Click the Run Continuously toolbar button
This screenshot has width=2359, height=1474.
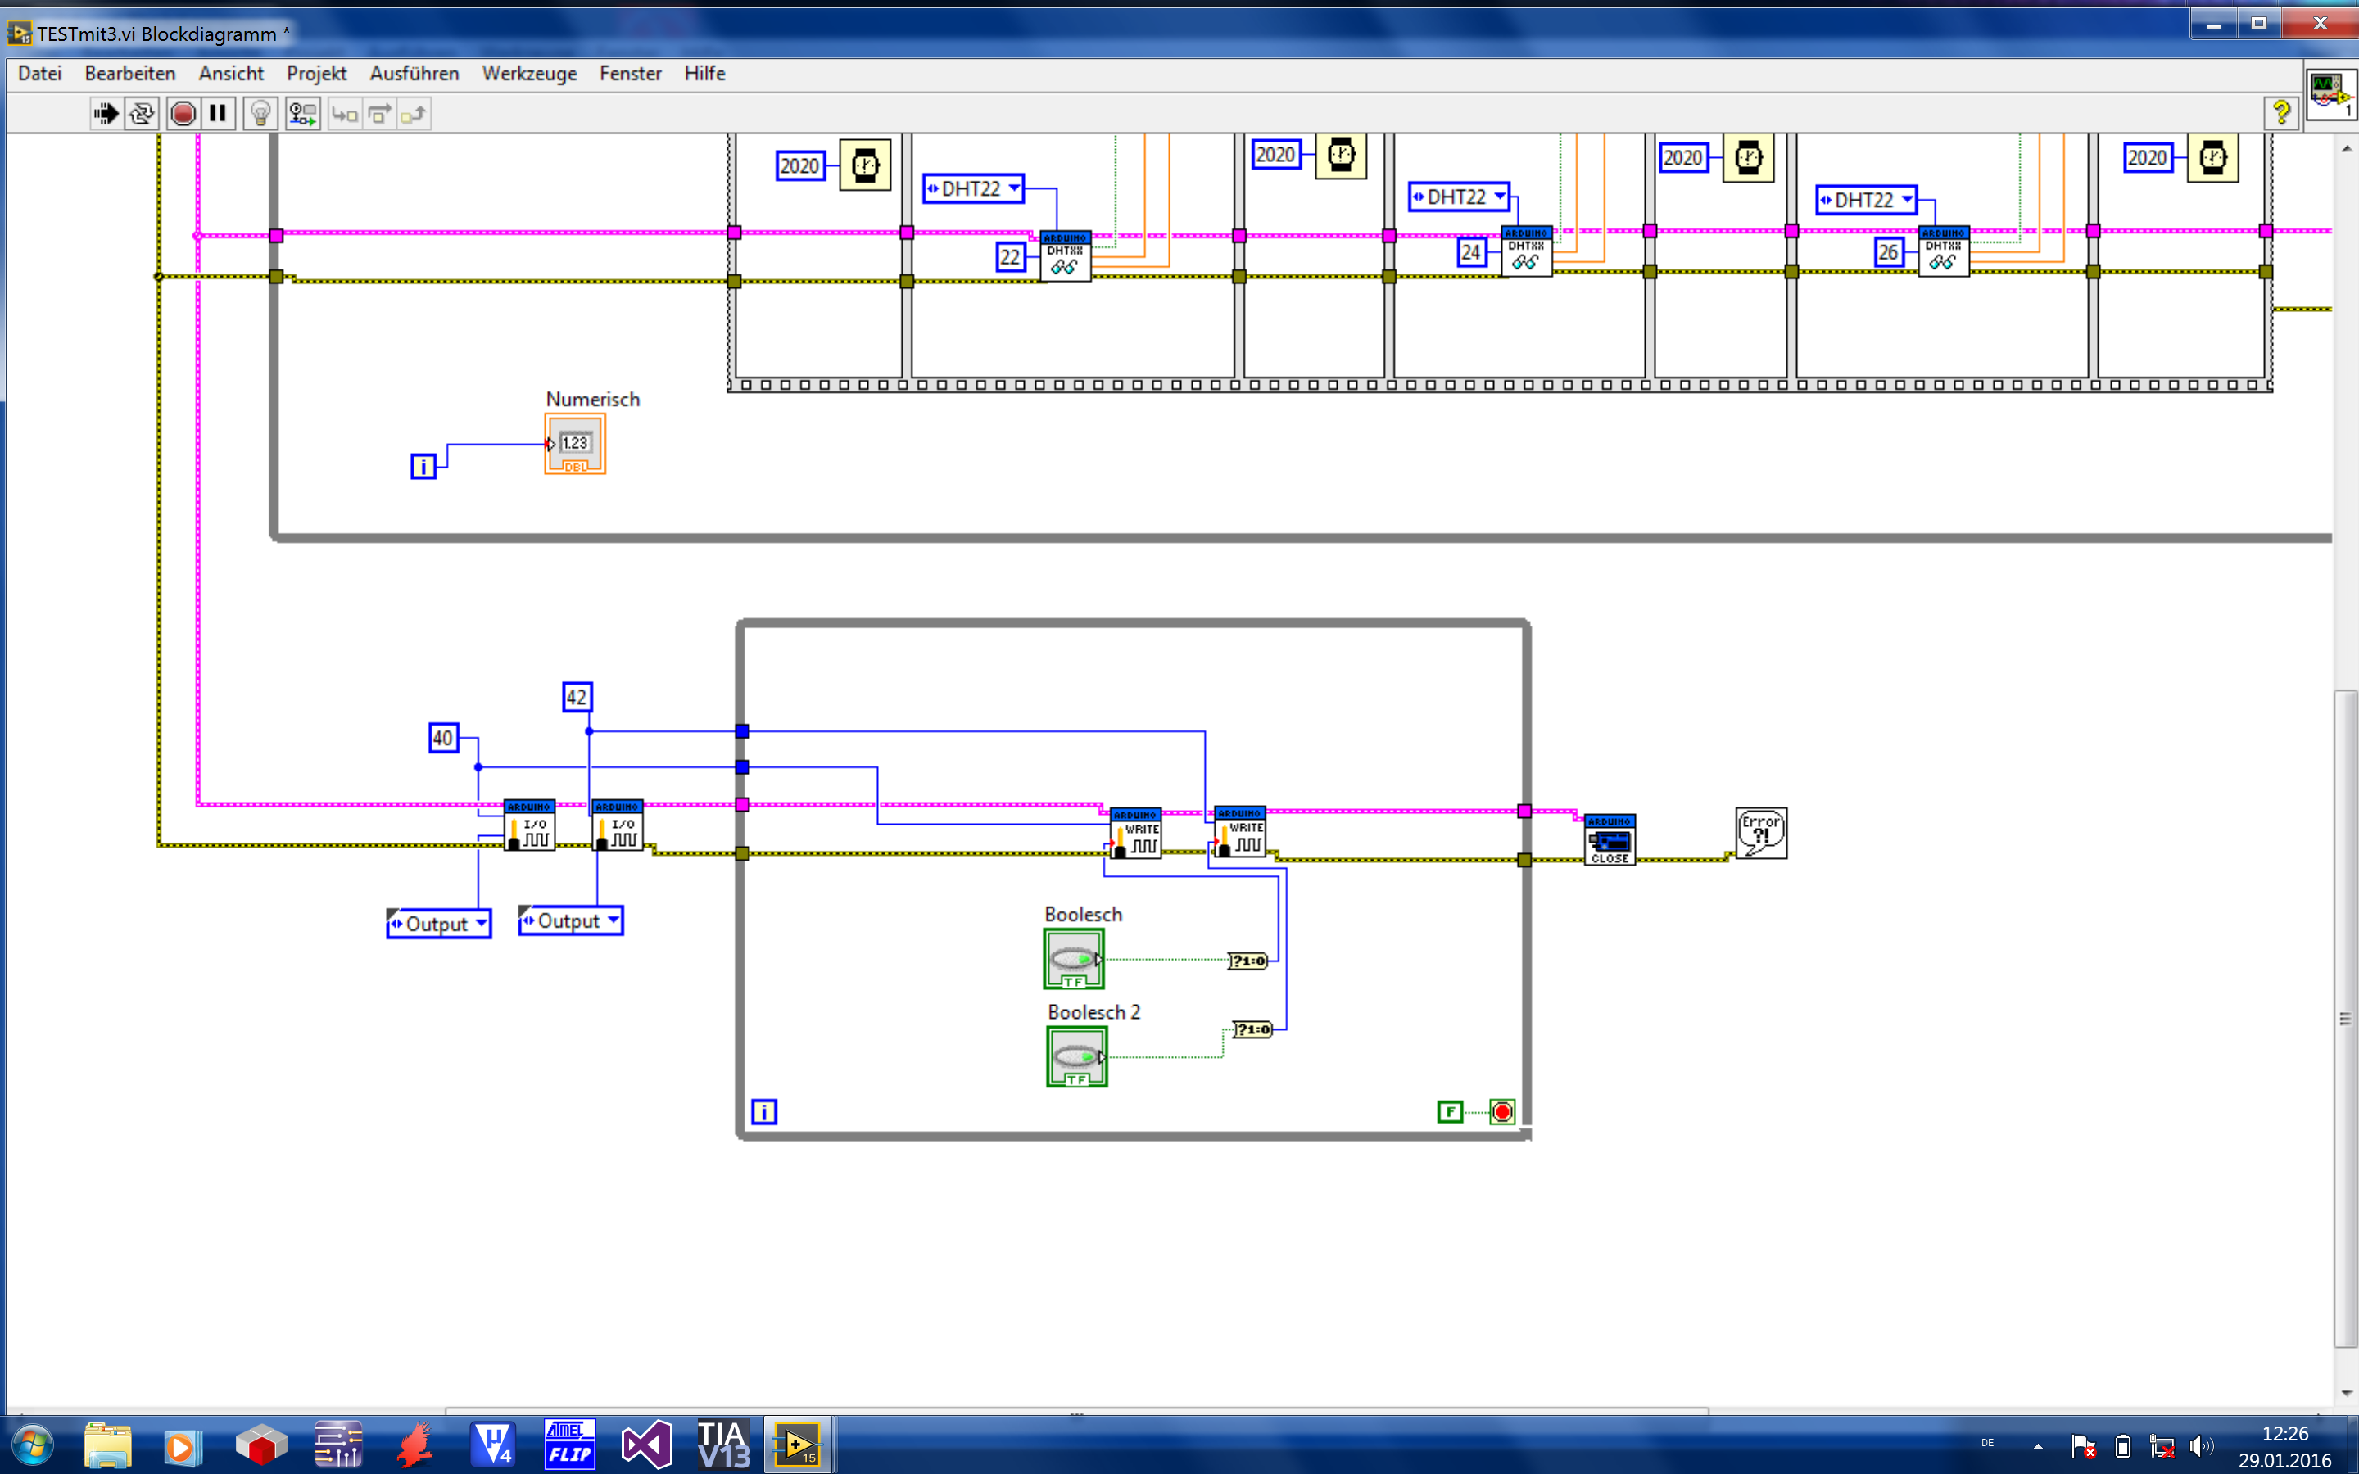click(x=143, y=114)
